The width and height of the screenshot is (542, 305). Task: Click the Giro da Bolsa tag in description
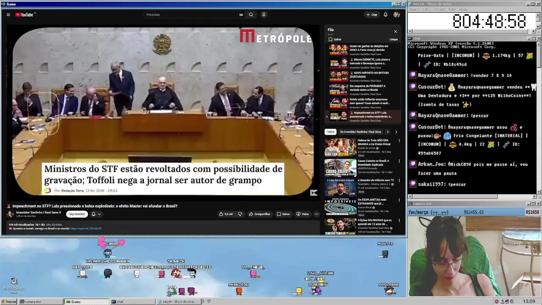pyautogui.click(x=54, y=225)
